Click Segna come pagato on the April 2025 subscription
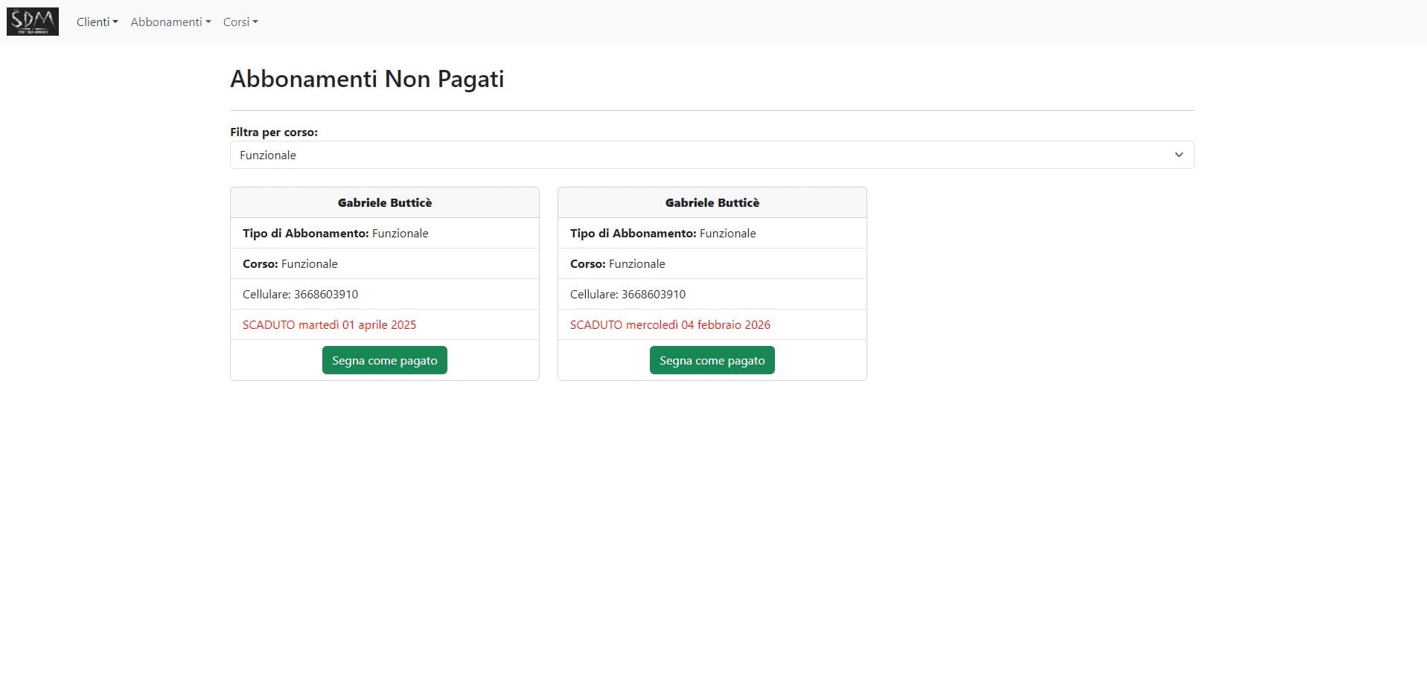This screenshot has height=680, width=1427. 384,360
